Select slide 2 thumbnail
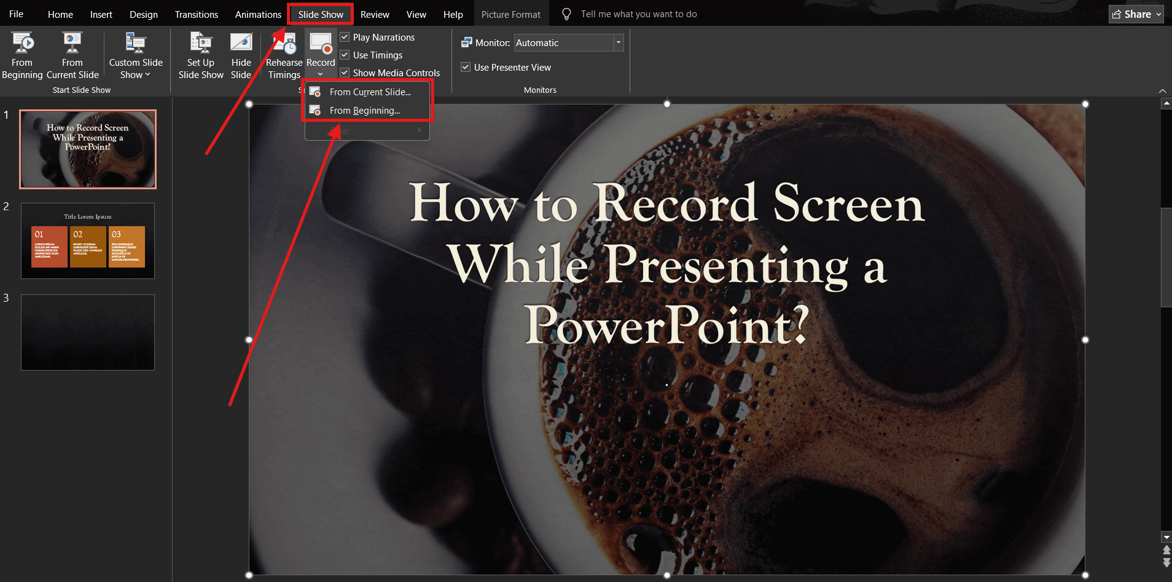This screenshot has height=582, width=1172. [x=87, y=240]
